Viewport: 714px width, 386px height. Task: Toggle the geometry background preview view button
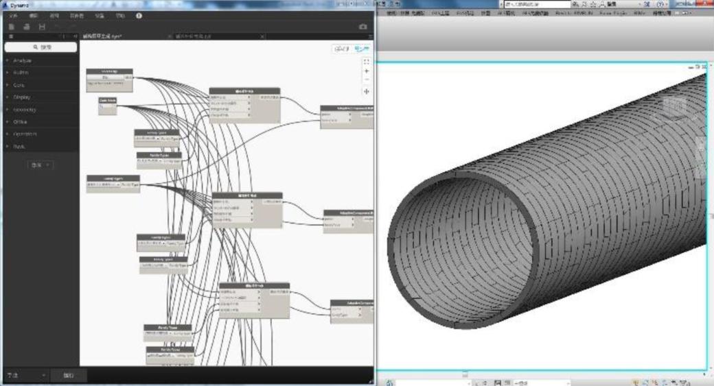point(341,49)
